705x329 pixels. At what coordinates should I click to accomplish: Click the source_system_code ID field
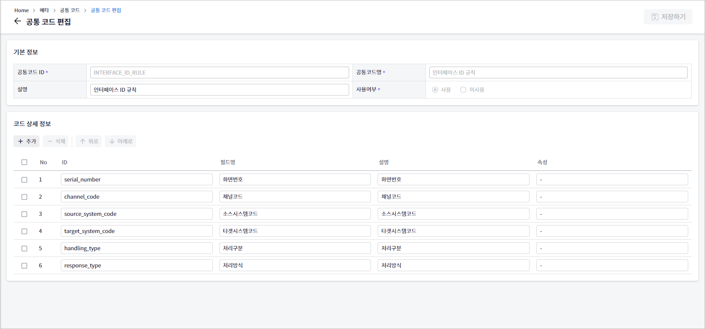click(x=137, y=214)
